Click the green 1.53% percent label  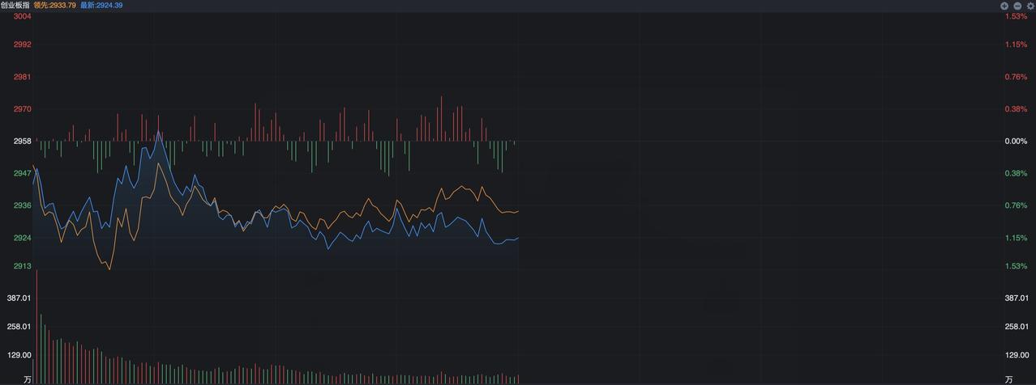pos(1016,266)
